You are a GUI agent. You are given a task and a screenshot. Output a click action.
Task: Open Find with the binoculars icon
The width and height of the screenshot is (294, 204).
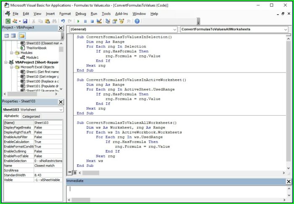pos(54,21)
